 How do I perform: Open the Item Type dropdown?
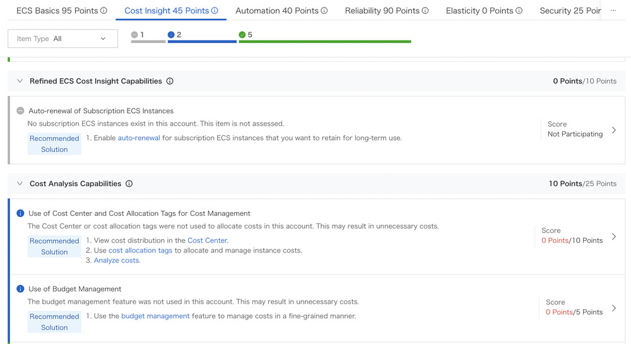[x=62, y=39]
